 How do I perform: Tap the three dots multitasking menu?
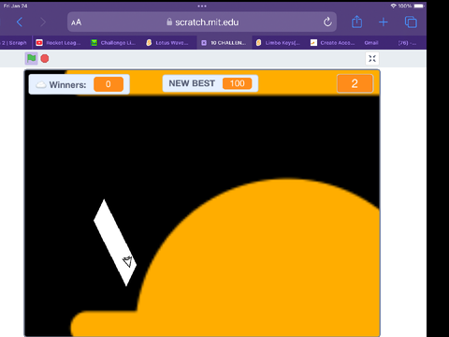pyautogui.click(x=202, y=6)
